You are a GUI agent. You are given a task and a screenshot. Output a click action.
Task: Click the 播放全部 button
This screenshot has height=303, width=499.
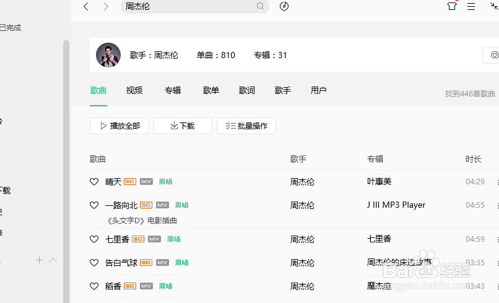[119, 126]
